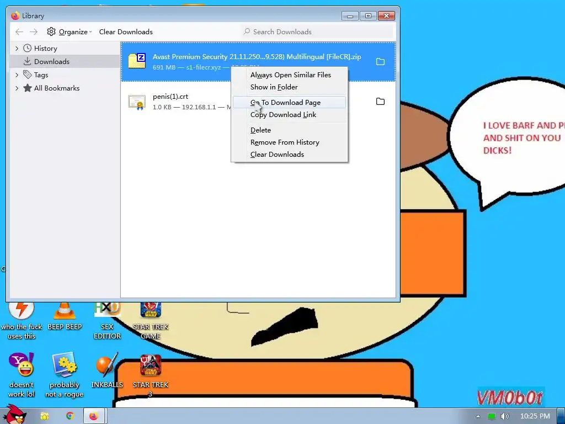Click the Avast zip file icon
This screenshot has width=565, height=424.
[x=137, y=61]
